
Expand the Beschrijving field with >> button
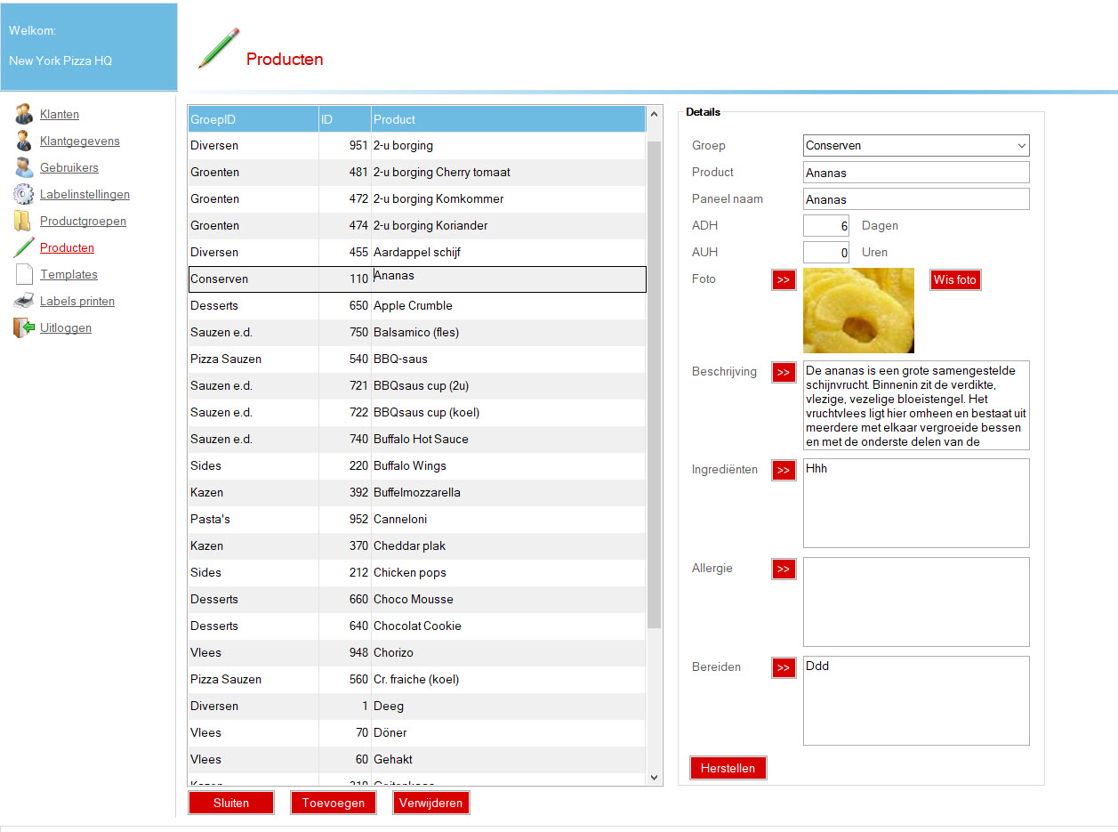coord(784,372)
